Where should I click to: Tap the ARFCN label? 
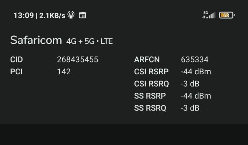(147, 60)
